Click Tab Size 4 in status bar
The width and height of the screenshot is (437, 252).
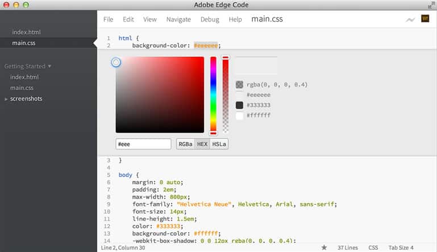coord(401,247)
